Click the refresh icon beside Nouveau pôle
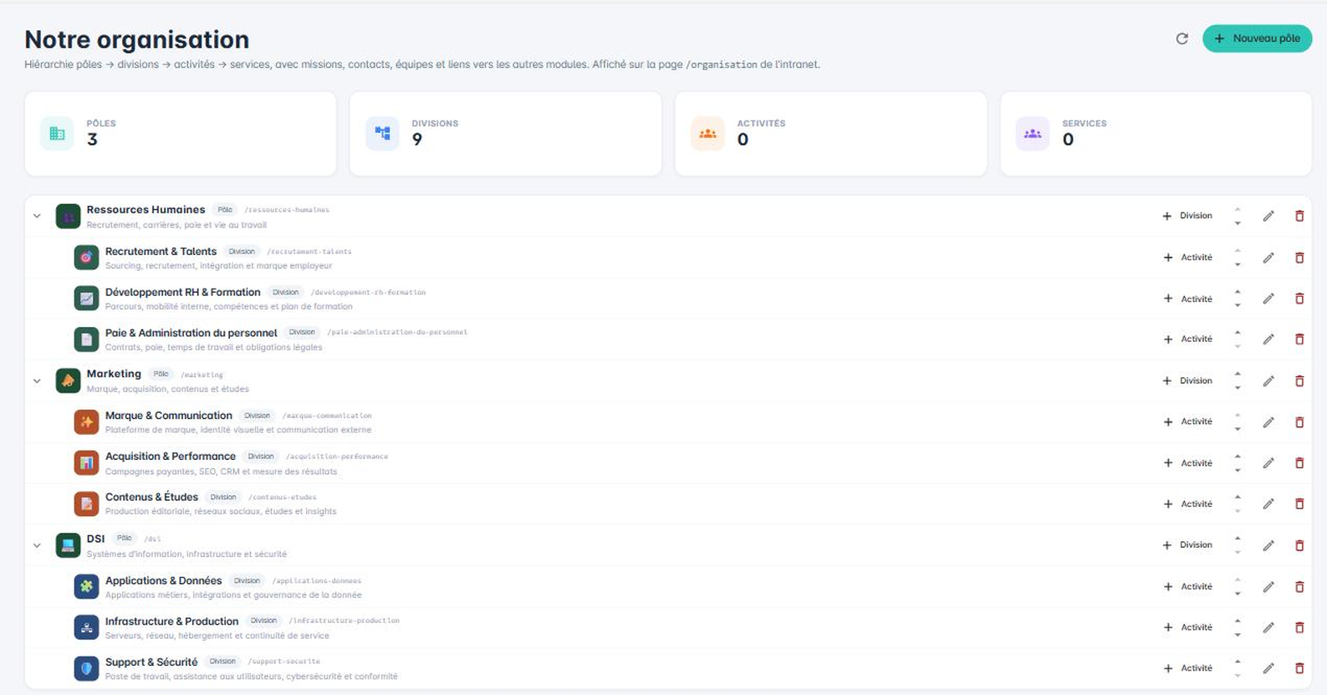 click(x=1182, y=38)
